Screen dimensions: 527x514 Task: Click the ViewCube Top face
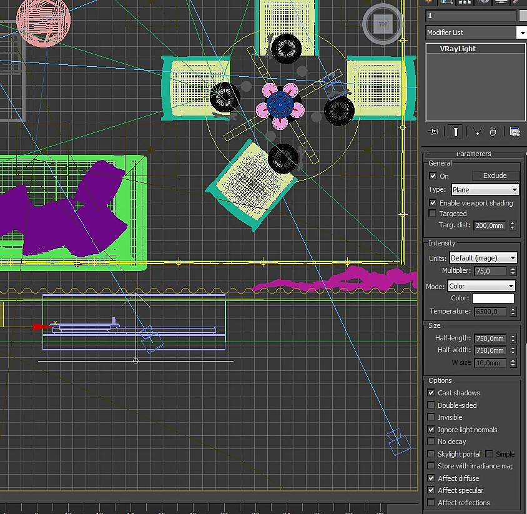coord(383,24)
